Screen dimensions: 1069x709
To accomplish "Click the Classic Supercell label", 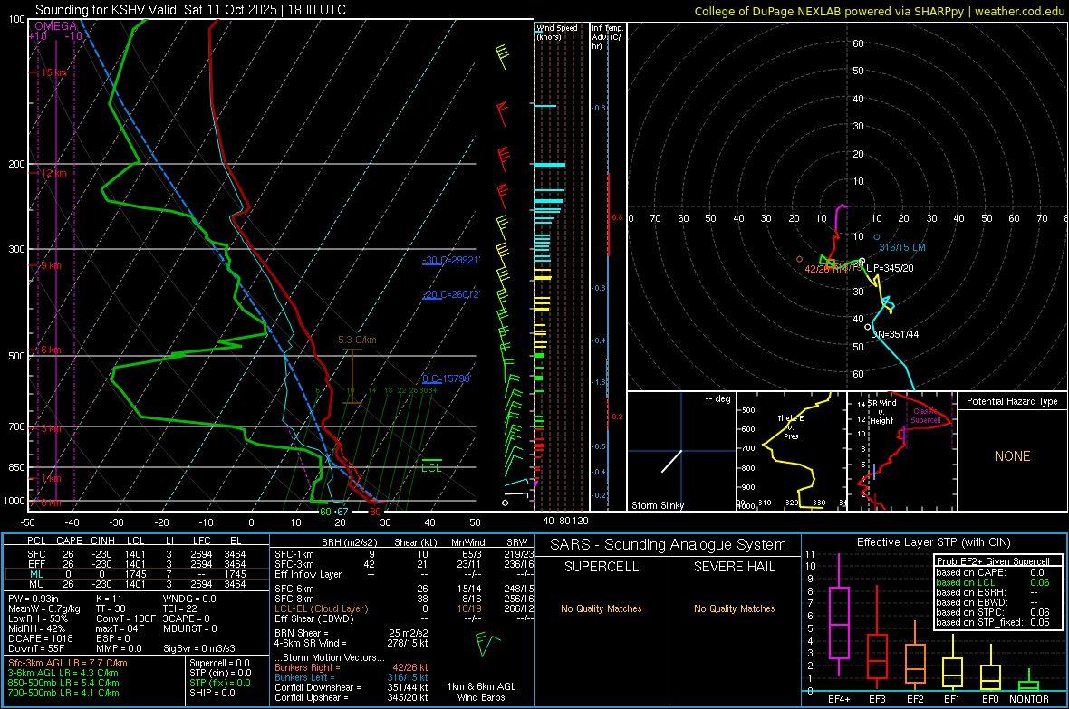I will (926, 416).
